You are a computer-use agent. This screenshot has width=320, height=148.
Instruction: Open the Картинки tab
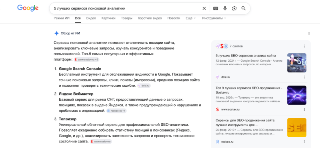point(108,18)
